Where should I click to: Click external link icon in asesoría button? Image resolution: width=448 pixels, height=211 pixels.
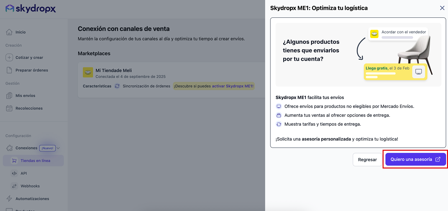pyautogui.click(x=438, y=159)
